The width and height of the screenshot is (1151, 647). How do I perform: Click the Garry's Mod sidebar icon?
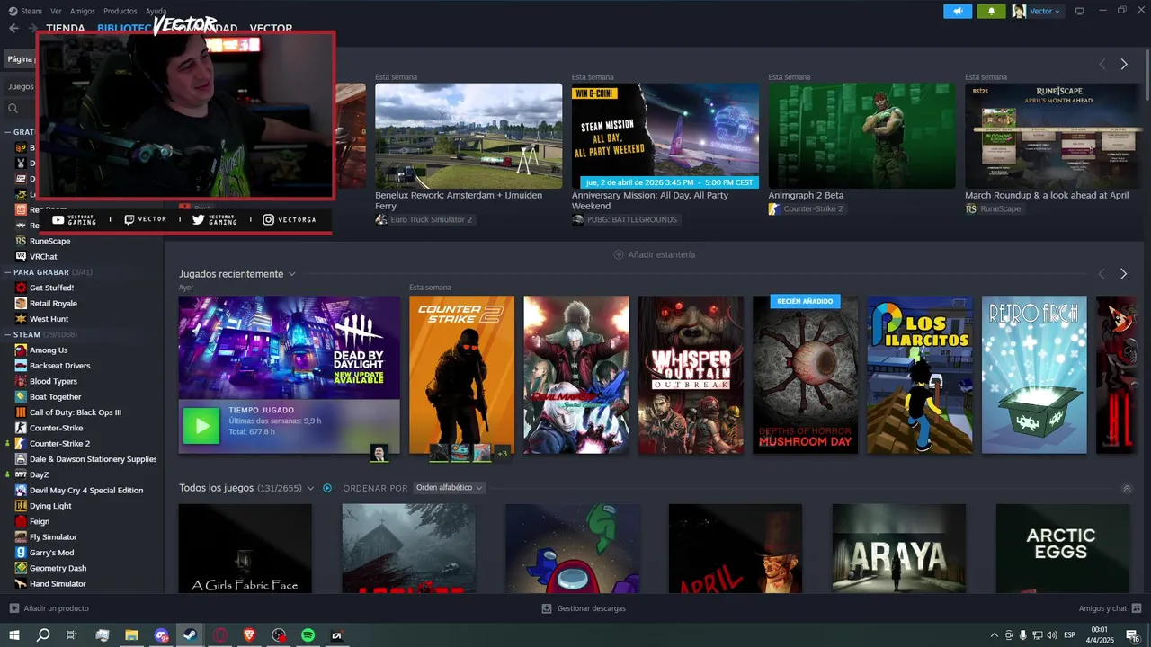[21, 553]
